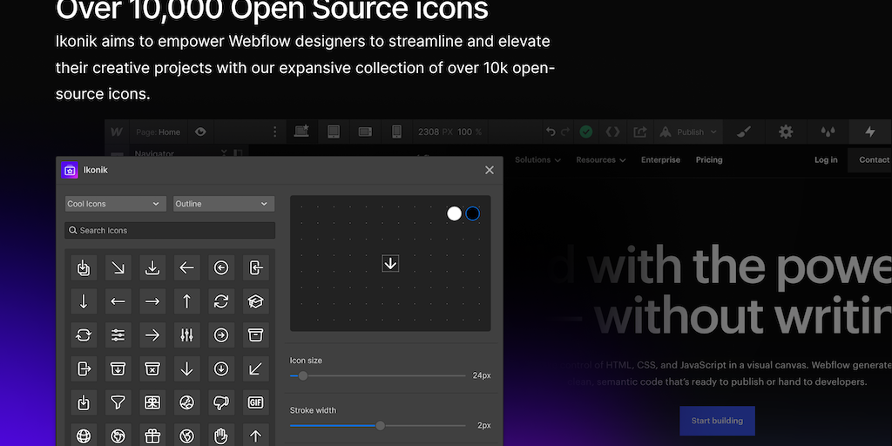Select the thumbs down icon
Screen dimensions: 892x446
point(221,402)
